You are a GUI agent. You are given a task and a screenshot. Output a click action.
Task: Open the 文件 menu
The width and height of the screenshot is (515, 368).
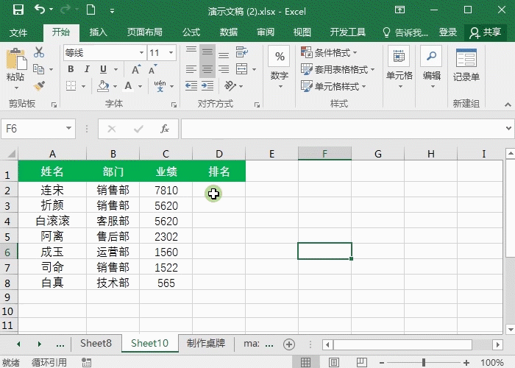click(18, 32)
